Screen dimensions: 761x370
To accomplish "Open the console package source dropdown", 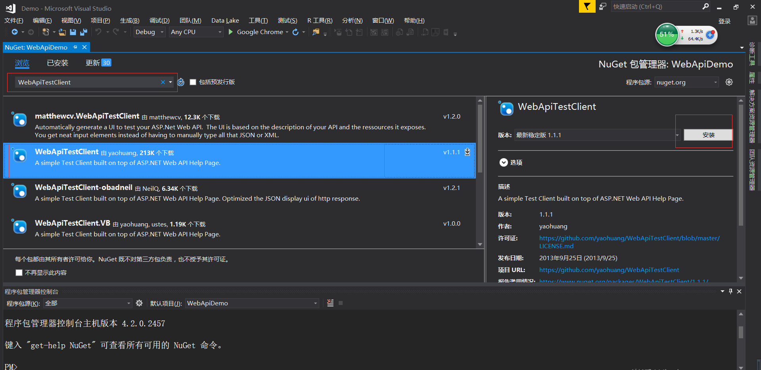I will [87, 303].
